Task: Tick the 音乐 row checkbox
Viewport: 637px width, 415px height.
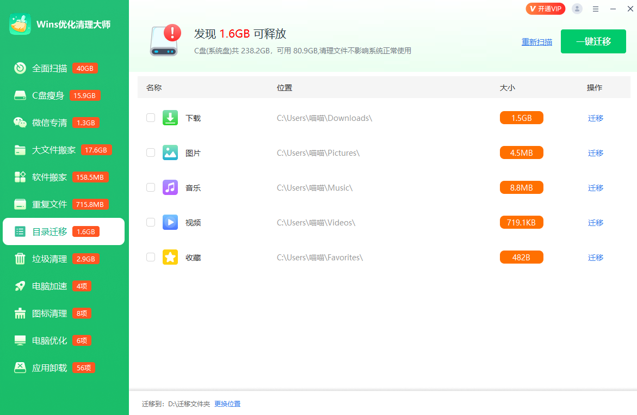Action: coord(151,187)
